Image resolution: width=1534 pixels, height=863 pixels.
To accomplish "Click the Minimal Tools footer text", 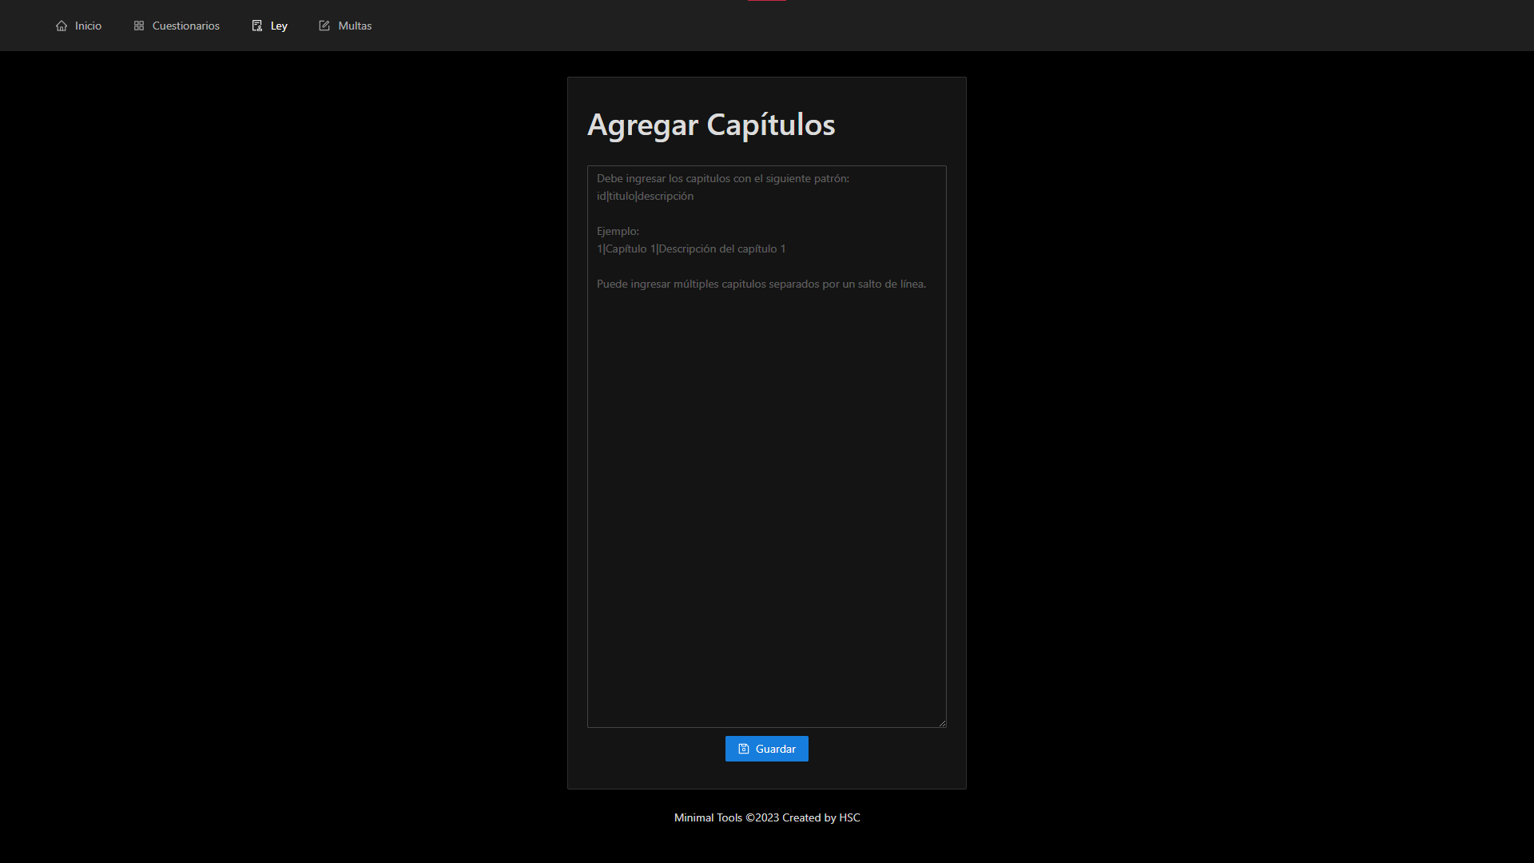I will (707, 817).
